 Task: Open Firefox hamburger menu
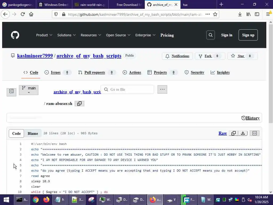(x=268, y=14)
